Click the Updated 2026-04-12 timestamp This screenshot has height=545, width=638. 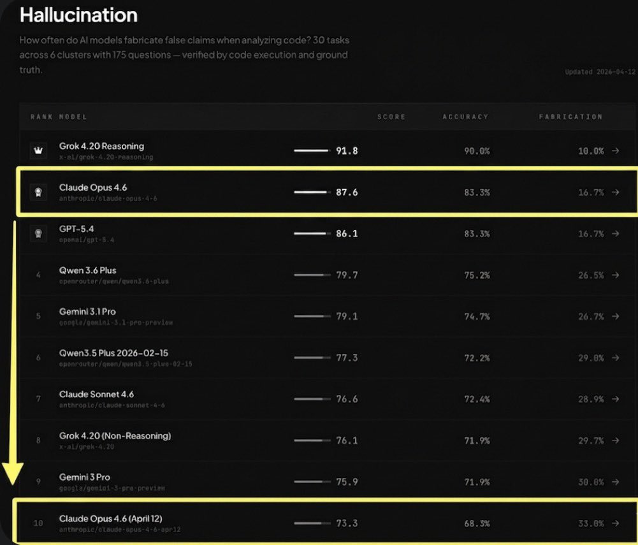[x=600, y=71]
